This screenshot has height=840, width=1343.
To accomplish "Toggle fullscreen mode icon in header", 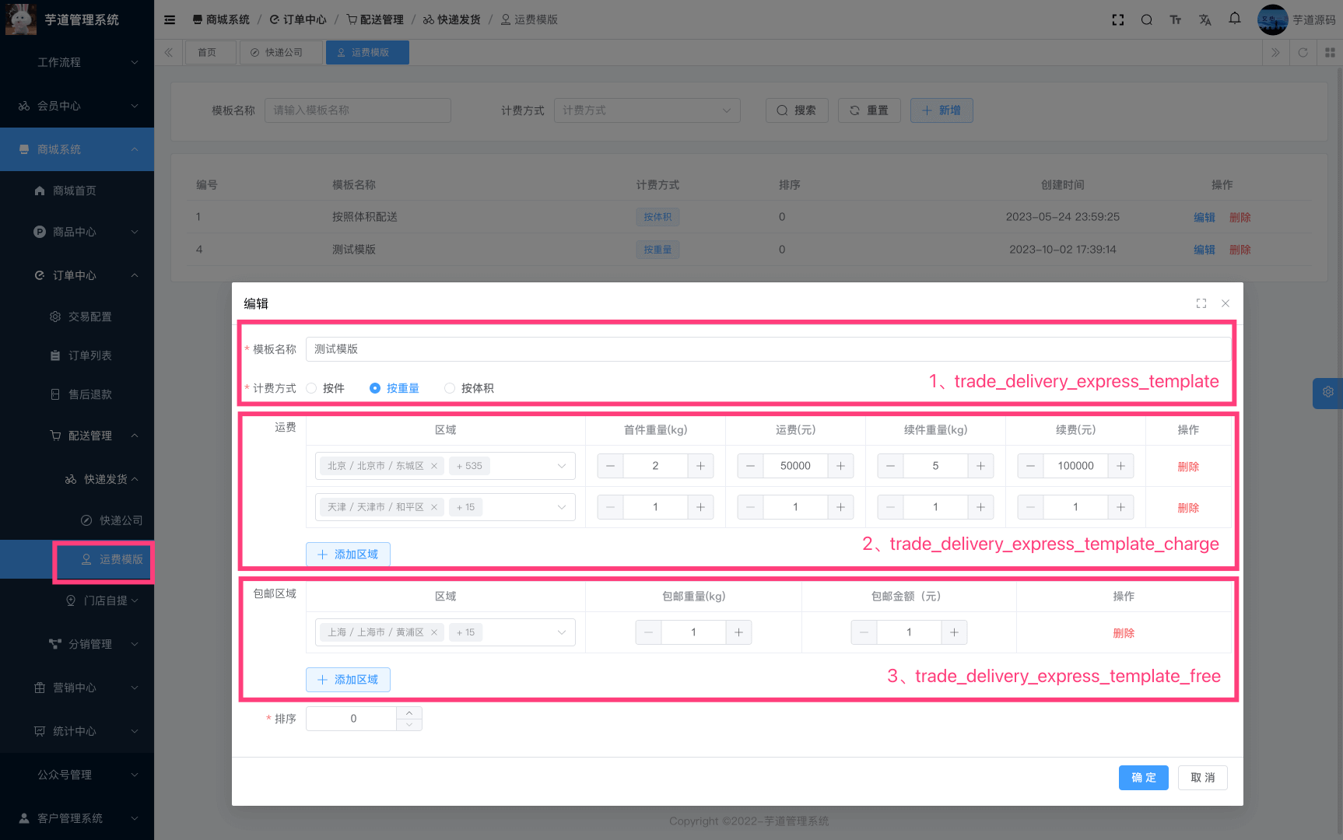I will (x=1118, y=19).
